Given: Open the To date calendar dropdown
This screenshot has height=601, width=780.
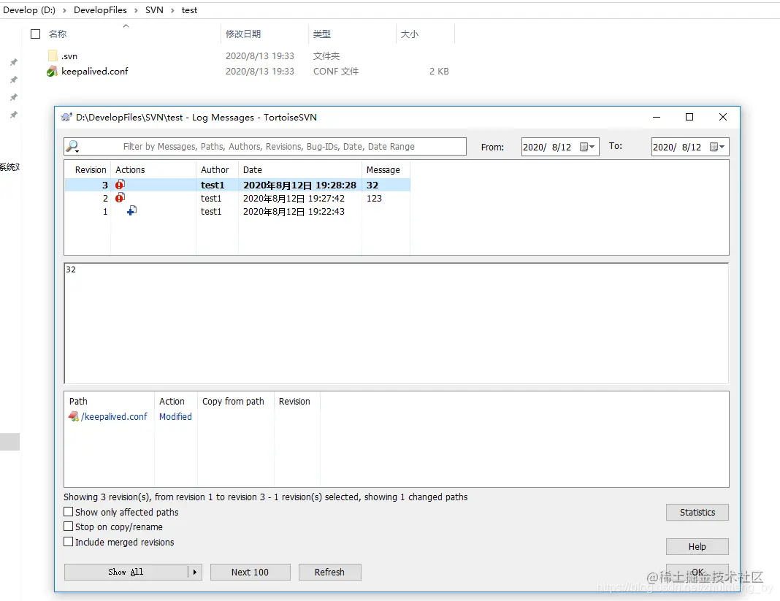Looking at the screenshot, I should (x=717, y=147).
